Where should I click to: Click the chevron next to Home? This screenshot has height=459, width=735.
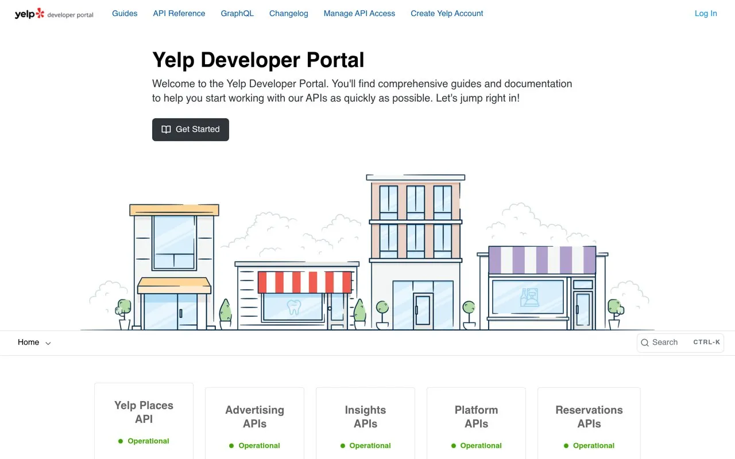tap(48, 343)
